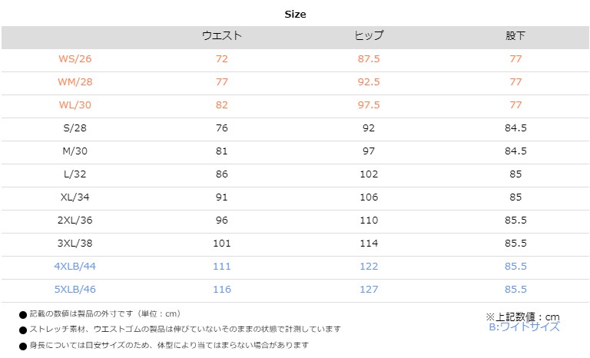This screenshot has height=358, width=590.
Task: Click the B:ワイドサイズ note
Action: coord(524,327)
